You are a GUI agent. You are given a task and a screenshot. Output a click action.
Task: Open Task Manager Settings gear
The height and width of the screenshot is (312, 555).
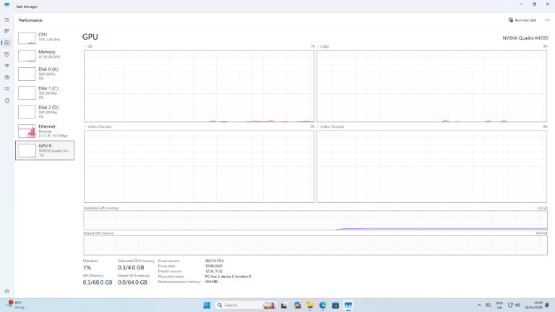[x=7, y=291]
